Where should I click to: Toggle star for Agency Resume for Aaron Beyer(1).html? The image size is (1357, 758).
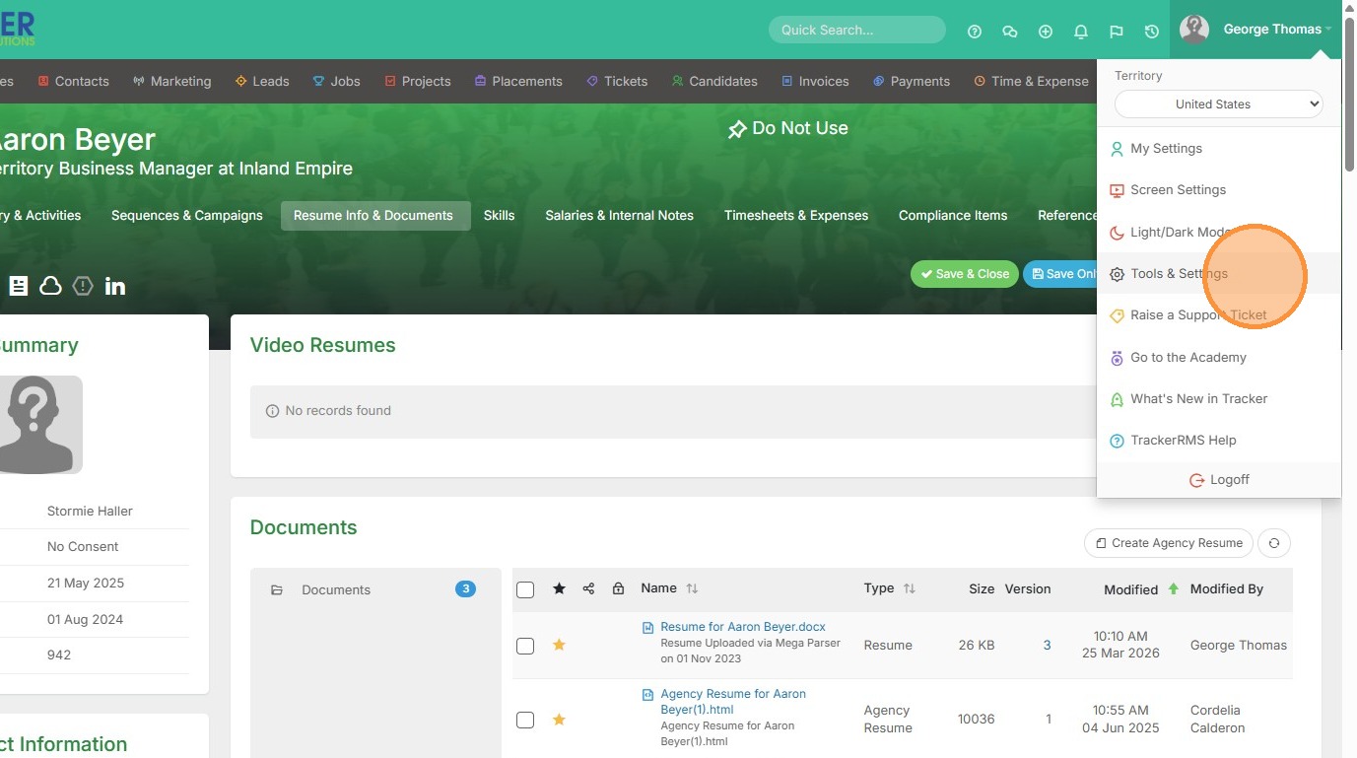559,720
